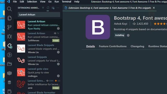Viewport: 167px width, 94px height.
Task: Click the Bootstrap extension logo
Action: 98,27
